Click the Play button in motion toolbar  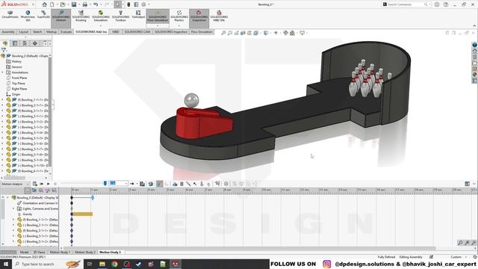(x=48, y=184)
